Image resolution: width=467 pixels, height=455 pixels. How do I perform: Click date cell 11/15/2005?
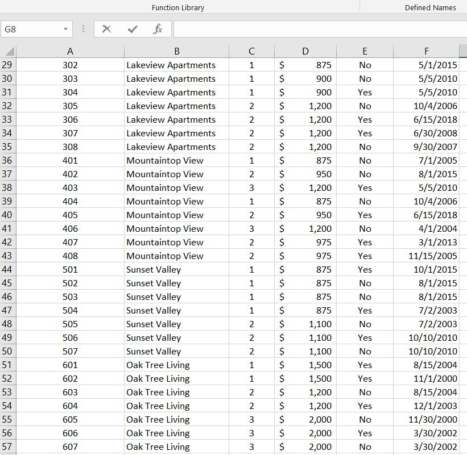[427, 256]
